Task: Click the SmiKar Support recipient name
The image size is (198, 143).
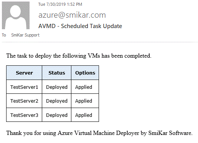Action: [25, 35]
